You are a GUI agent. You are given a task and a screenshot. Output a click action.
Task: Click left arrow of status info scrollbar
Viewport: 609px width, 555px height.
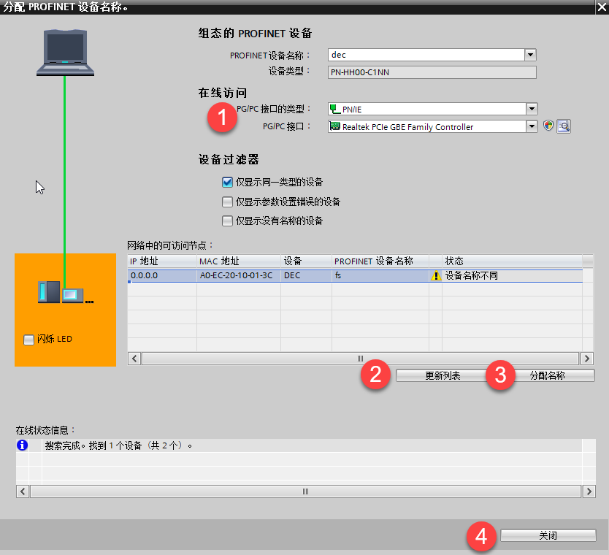coord(23,491)
